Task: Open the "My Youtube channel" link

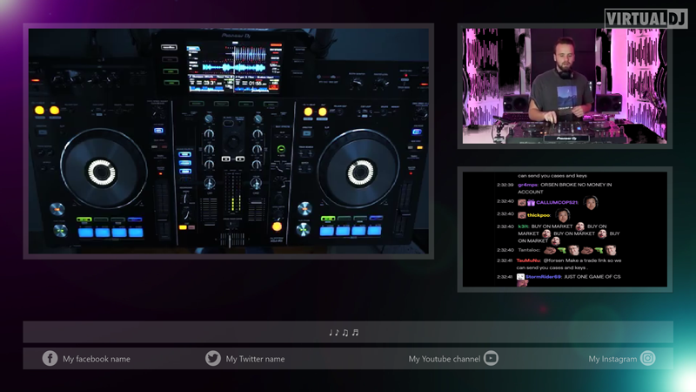Action: pyautogui.click(x=444, y=359)
